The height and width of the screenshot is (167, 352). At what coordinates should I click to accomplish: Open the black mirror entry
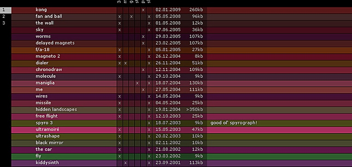(49, 143)
